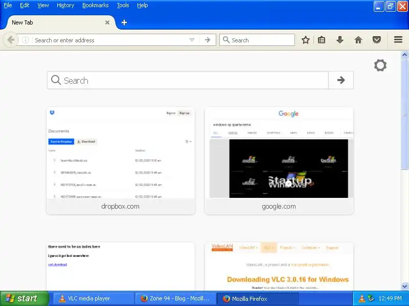Open the VideoLAN VLC download tile
Screen dimensions: 409x306
[279, 266]
